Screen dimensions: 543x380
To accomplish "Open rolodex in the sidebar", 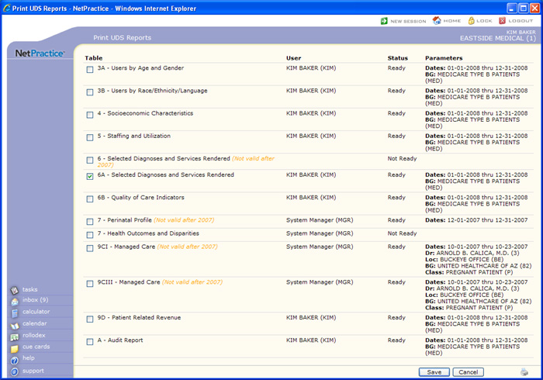I will [34, 335].
